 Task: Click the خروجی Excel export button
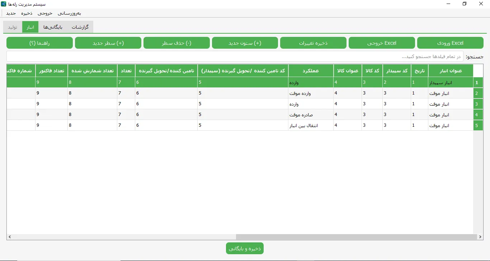(x=382, y=43)
